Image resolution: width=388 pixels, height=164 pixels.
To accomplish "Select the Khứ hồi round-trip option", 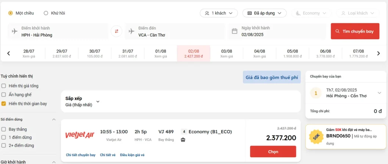I will [x=54, y=13].
